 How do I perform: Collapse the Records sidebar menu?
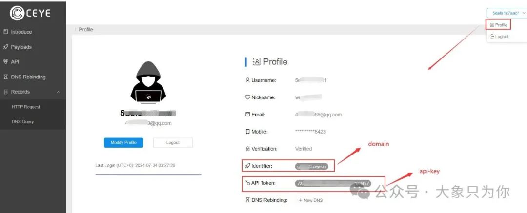click(33, 92)
